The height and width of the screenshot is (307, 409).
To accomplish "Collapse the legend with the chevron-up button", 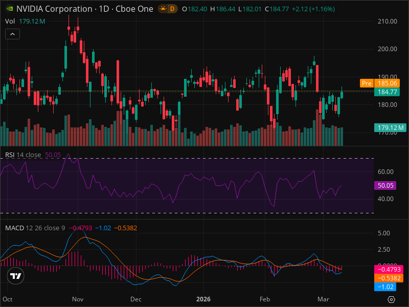I will (x=12, y=34).
